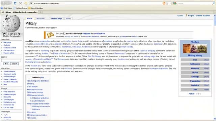Open the citations link in notice box
The height and width of the screenshot is (121, 216).
[86, 34]
